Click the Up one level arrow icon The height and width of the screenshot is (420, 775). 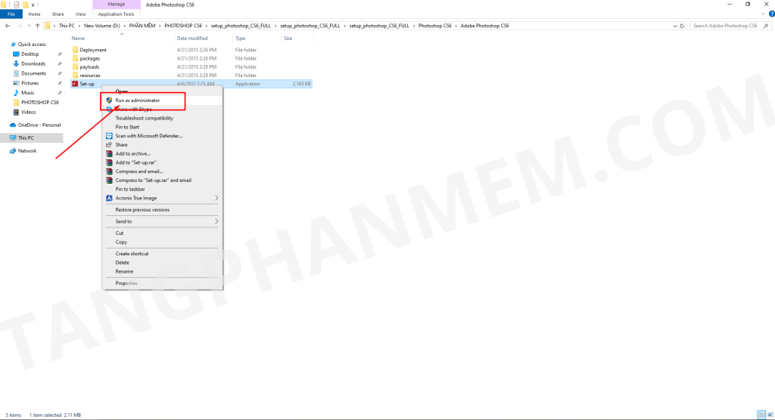[37, 26]
